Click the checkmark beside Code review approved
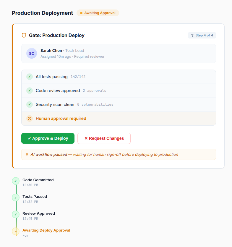 coord(29,90)
